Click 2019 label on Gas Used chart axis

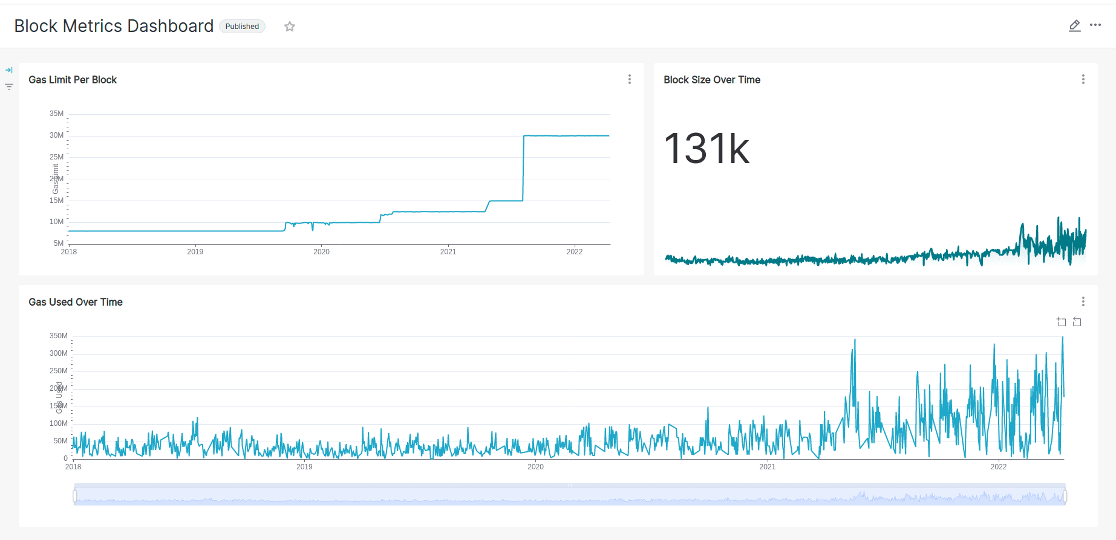304,467
